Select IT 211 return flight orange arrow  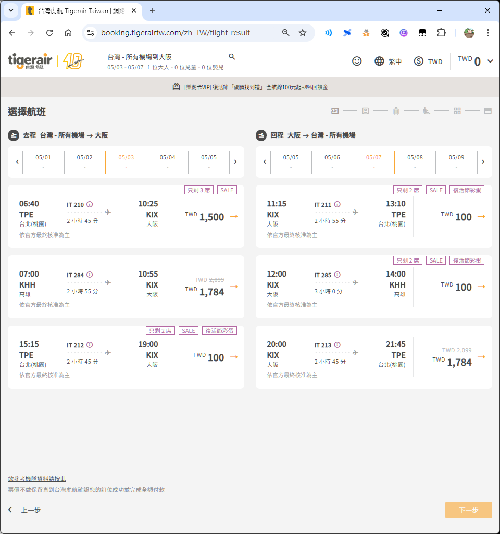coord(481,216)
